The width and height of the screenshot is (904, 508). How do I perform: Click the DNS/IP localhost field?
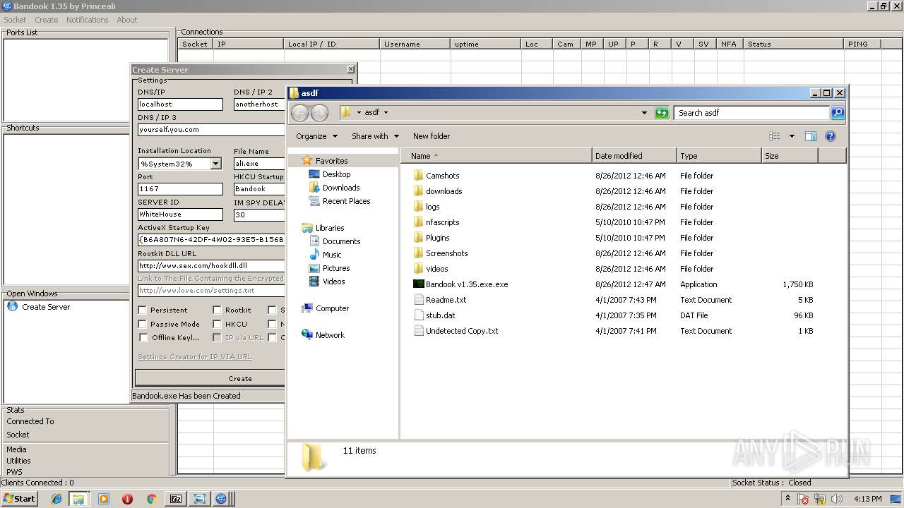click(x=180, y=104)
